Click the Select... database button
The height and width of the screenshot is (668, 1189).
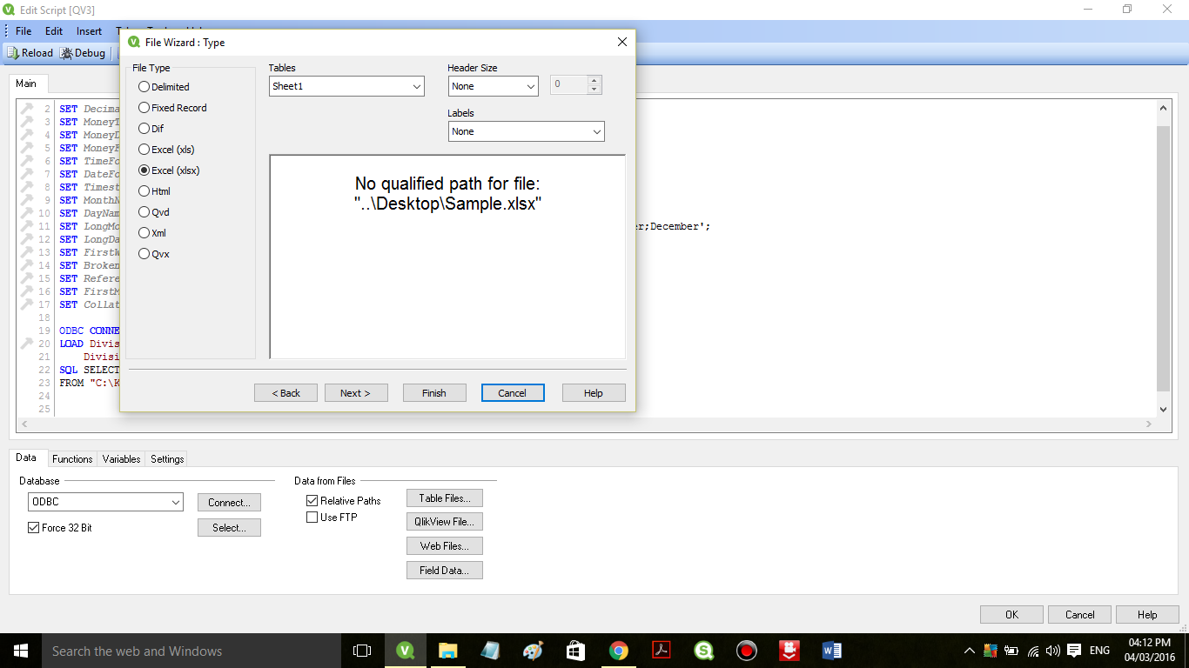[229, 528]
